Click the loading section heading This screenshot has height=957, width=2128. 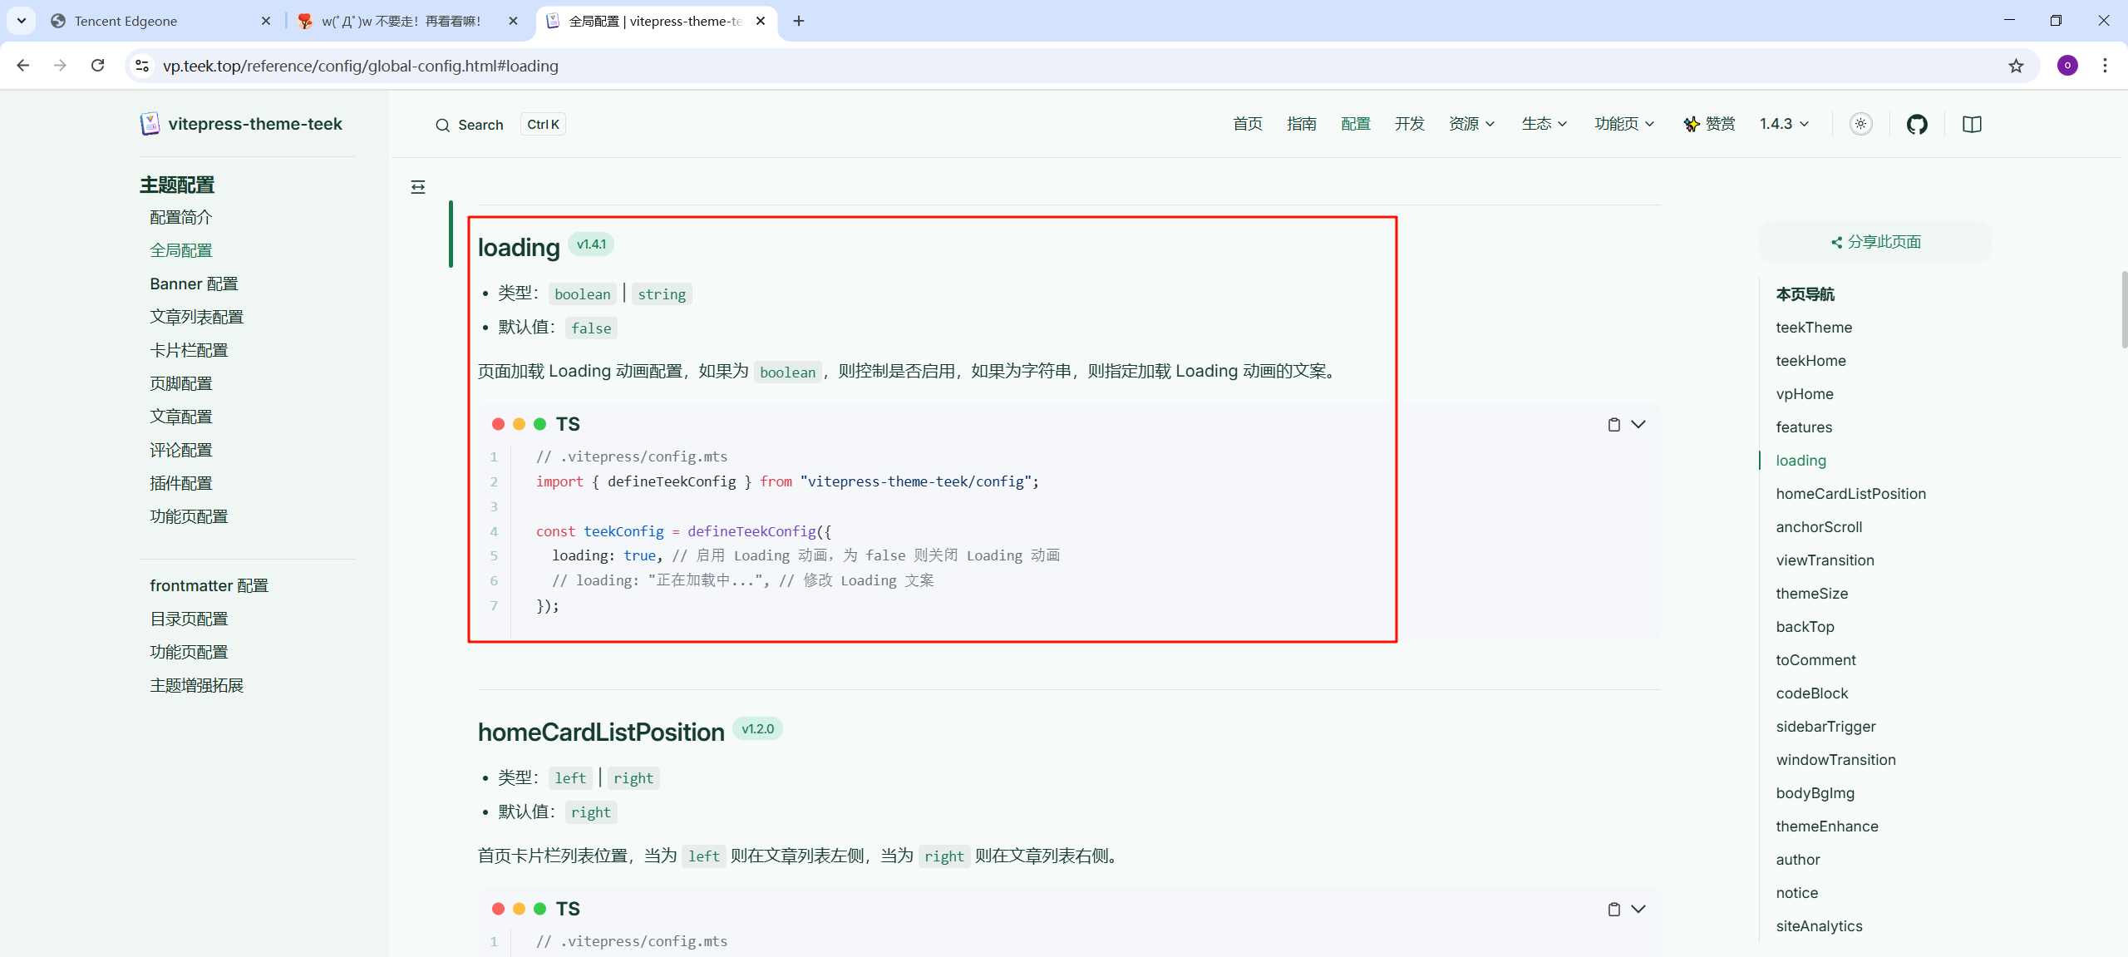point(519,247)
